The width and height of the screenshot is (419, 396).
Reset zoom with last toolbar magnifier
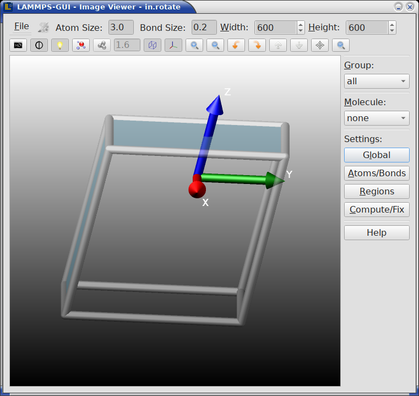pos(341,45)
